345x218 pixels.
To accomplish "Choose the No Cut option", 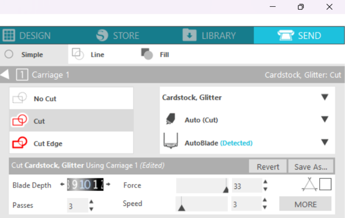I will point(71,98).
